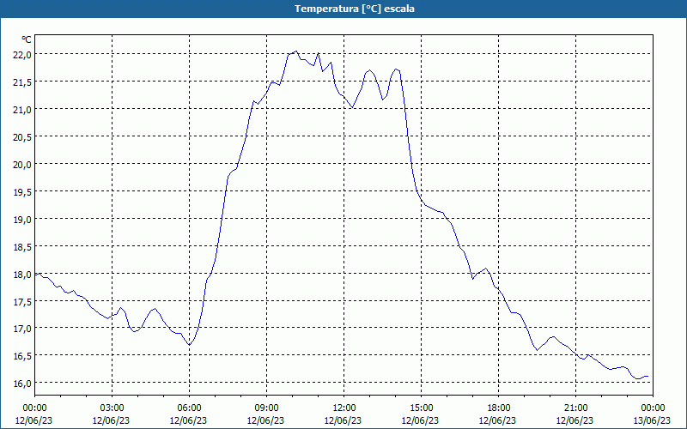Screen dimensions: 687x429
Task: Select the 18,5 y-axis label
Action: point(22,247)
